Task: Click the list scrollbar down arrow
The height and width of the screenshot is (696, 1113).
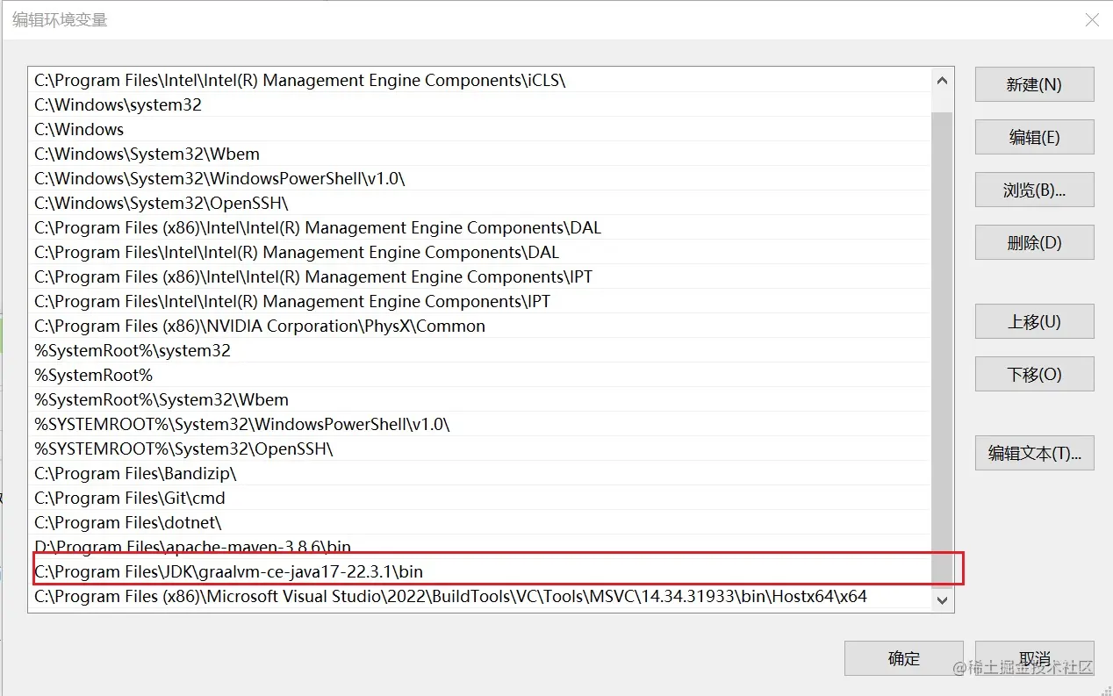Action: pos(942,600)
